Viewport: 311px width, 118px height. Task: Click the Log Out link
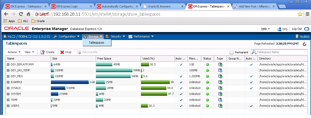pos(297,29)
